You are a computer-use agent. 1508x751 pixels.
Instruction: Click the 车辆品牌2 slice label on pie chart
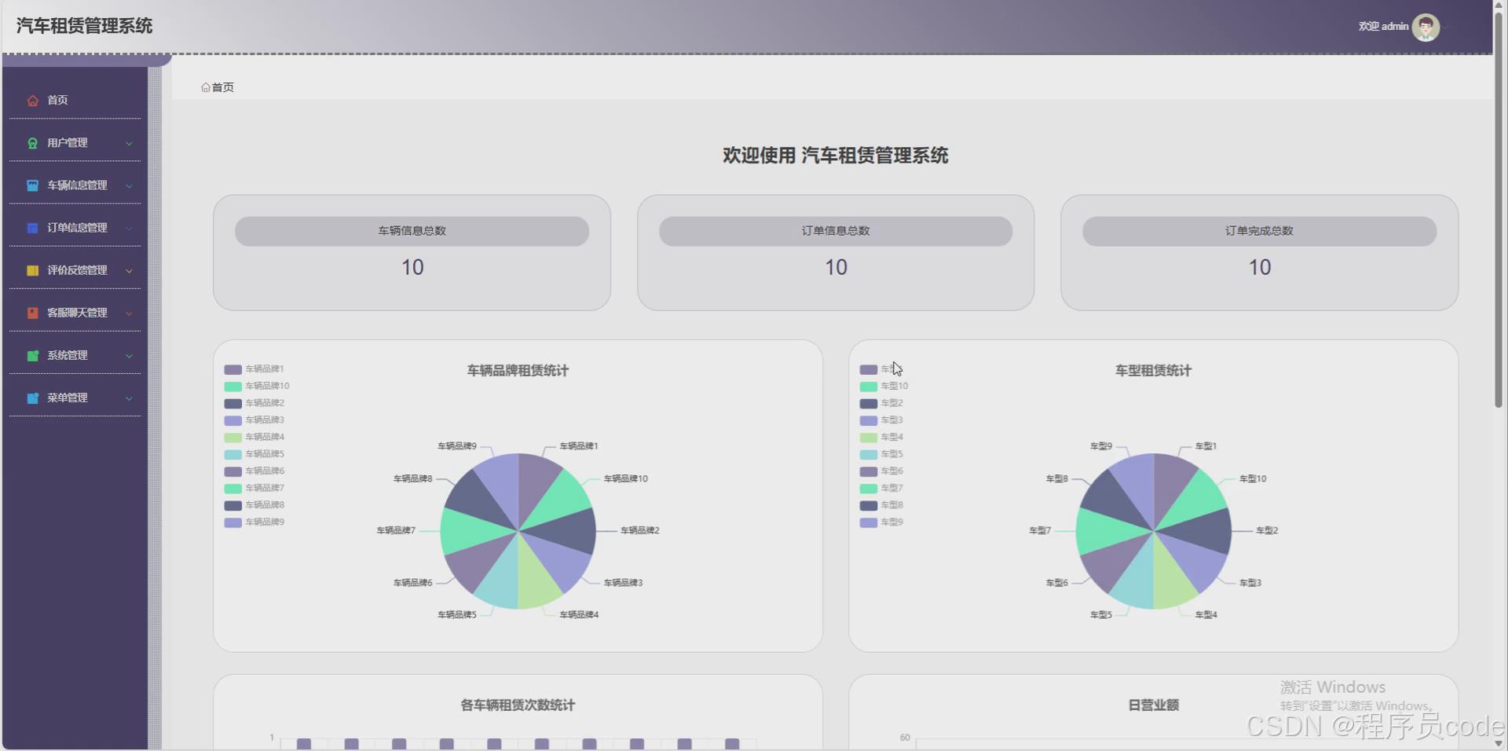(640, 531)
